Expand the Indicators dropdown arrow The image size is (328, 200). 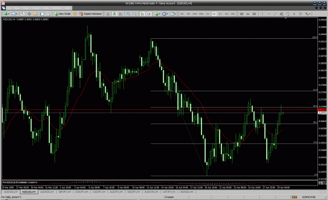[x=160, y=14]
